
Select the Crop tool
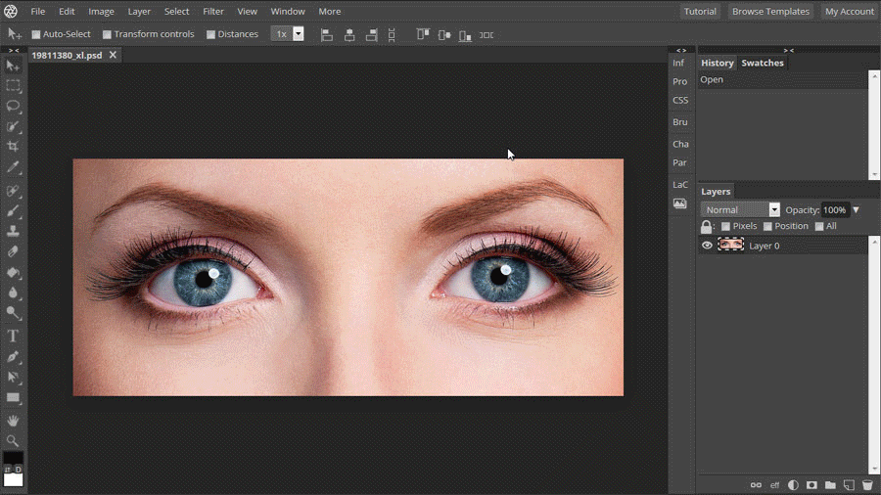pos(13,147)
